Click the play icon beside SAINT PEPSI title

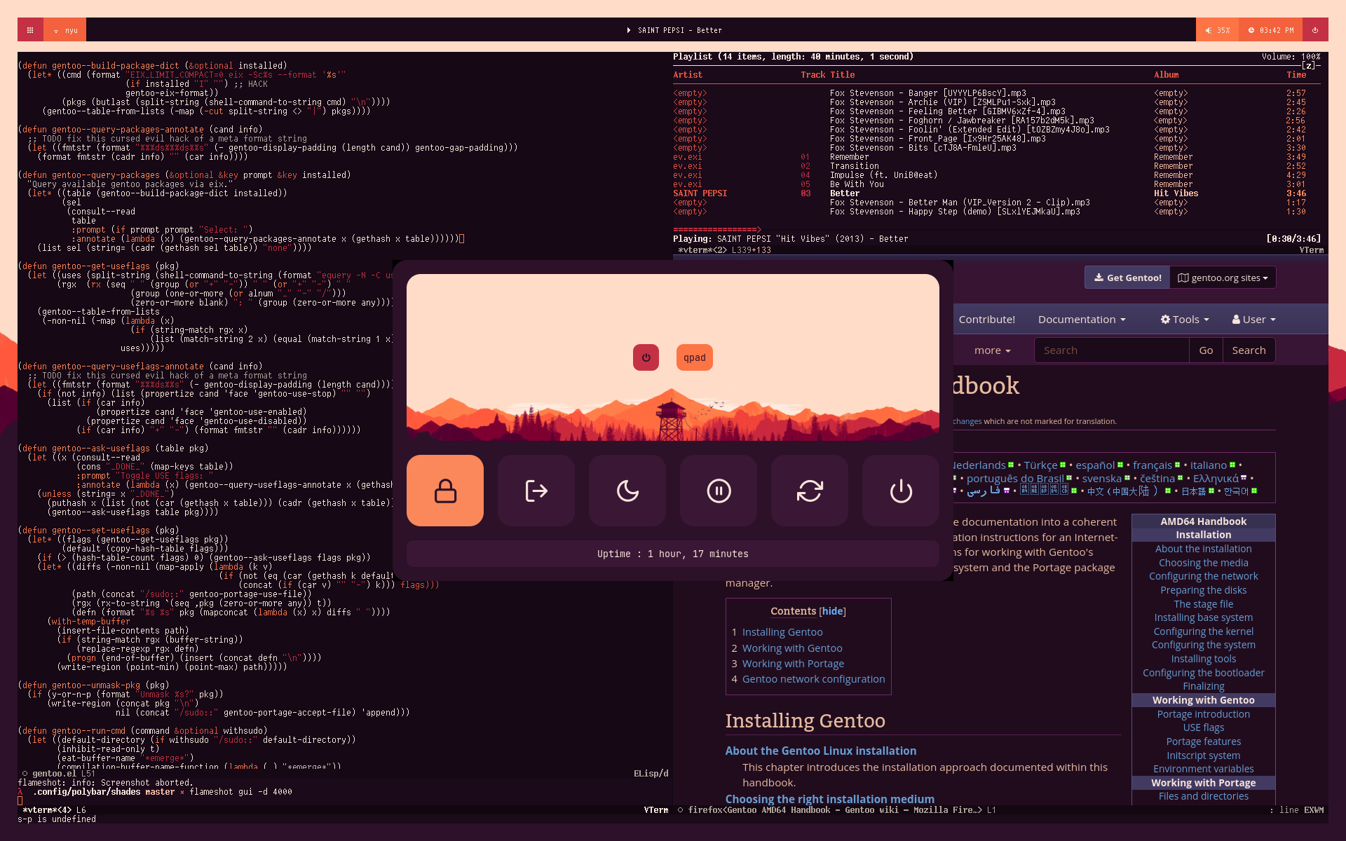(x=629, y=30)
